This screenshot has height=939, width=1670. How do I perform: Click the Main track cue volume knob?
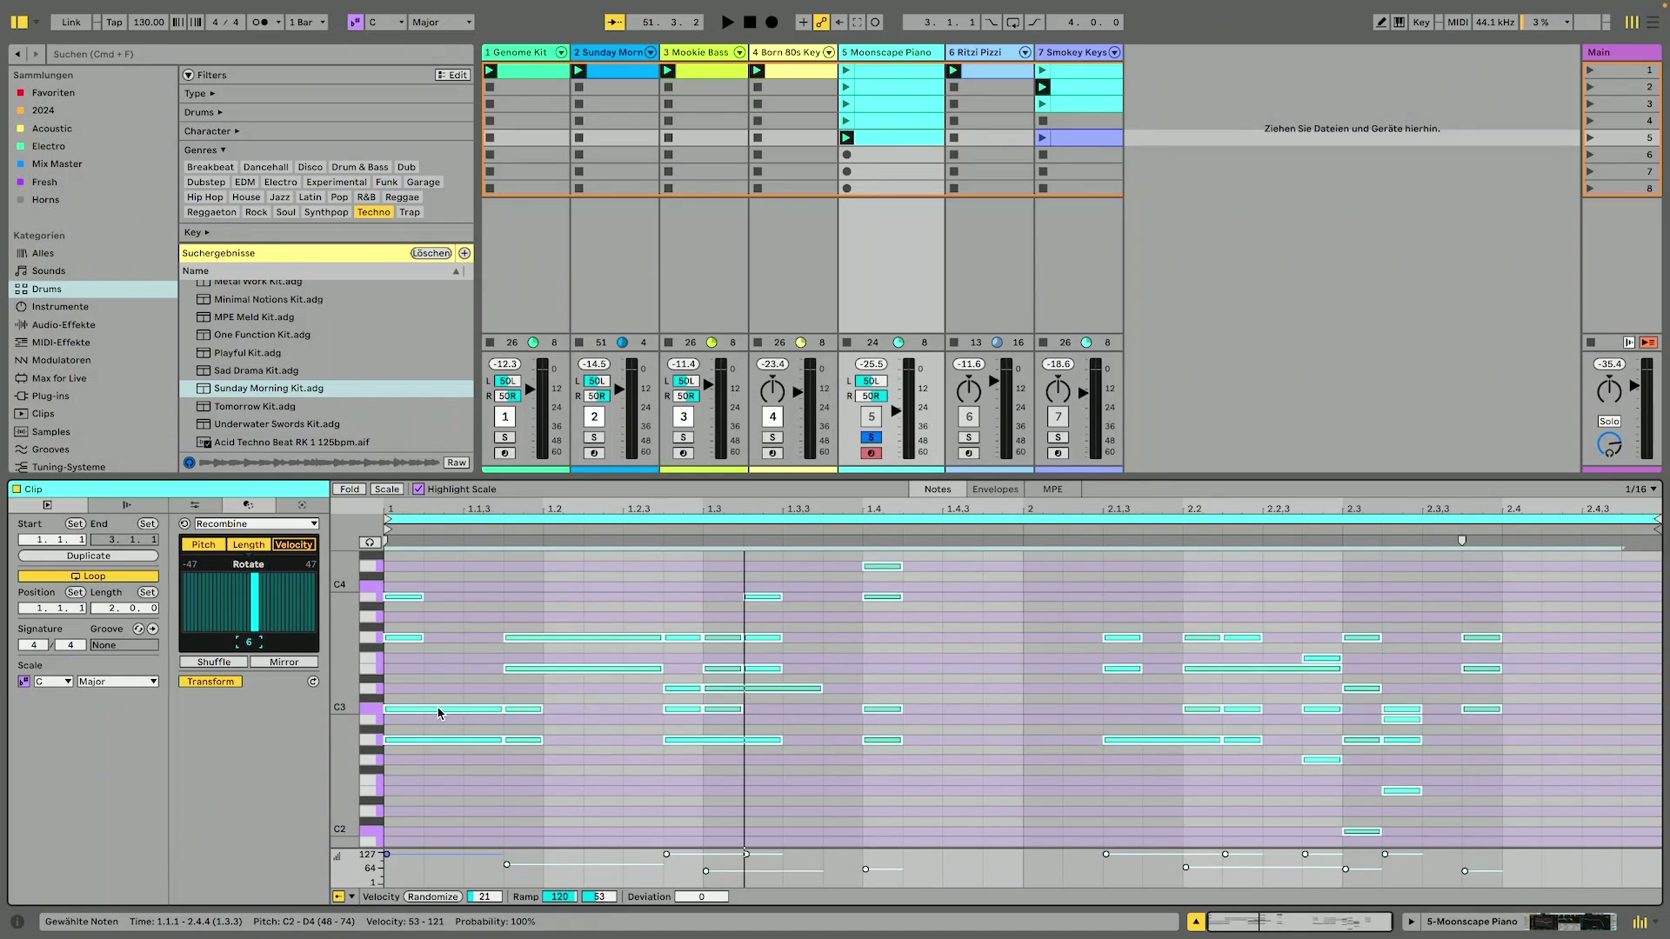pyautogui.click(x=1609, y=444)
